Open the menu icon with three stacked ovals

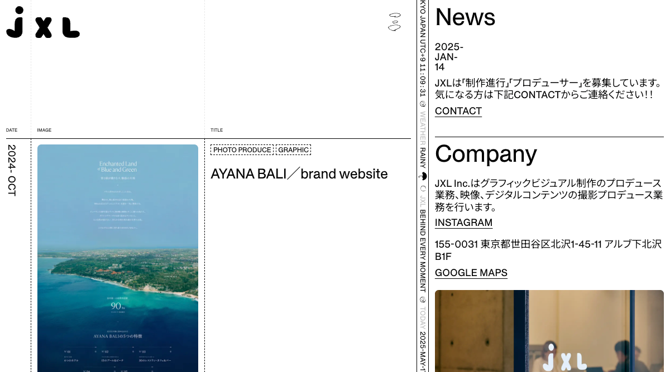[x=395, y=22]
